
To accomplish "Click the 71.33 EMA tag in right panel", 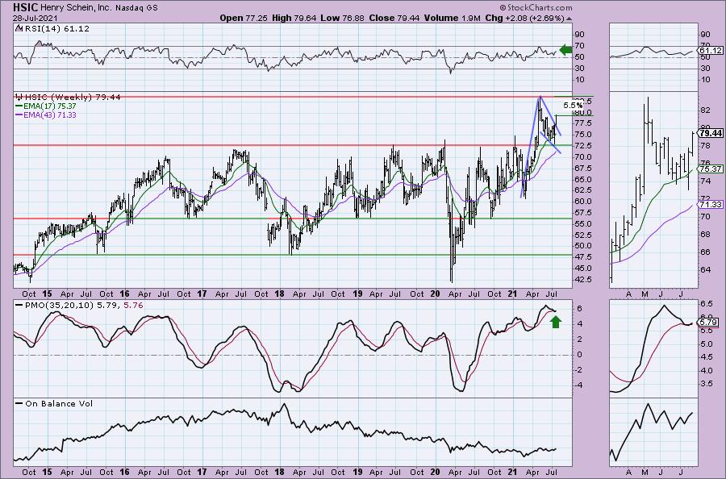I will (x=711, y=204).
